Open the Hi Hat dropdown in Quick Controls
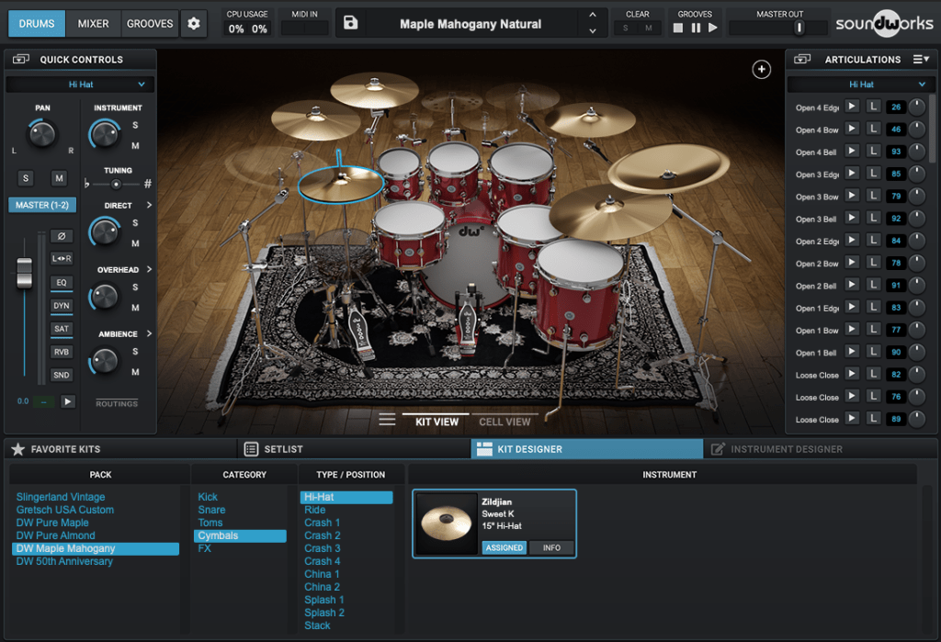This screenshot has width=941, height=642. click(x=80, y=84)
